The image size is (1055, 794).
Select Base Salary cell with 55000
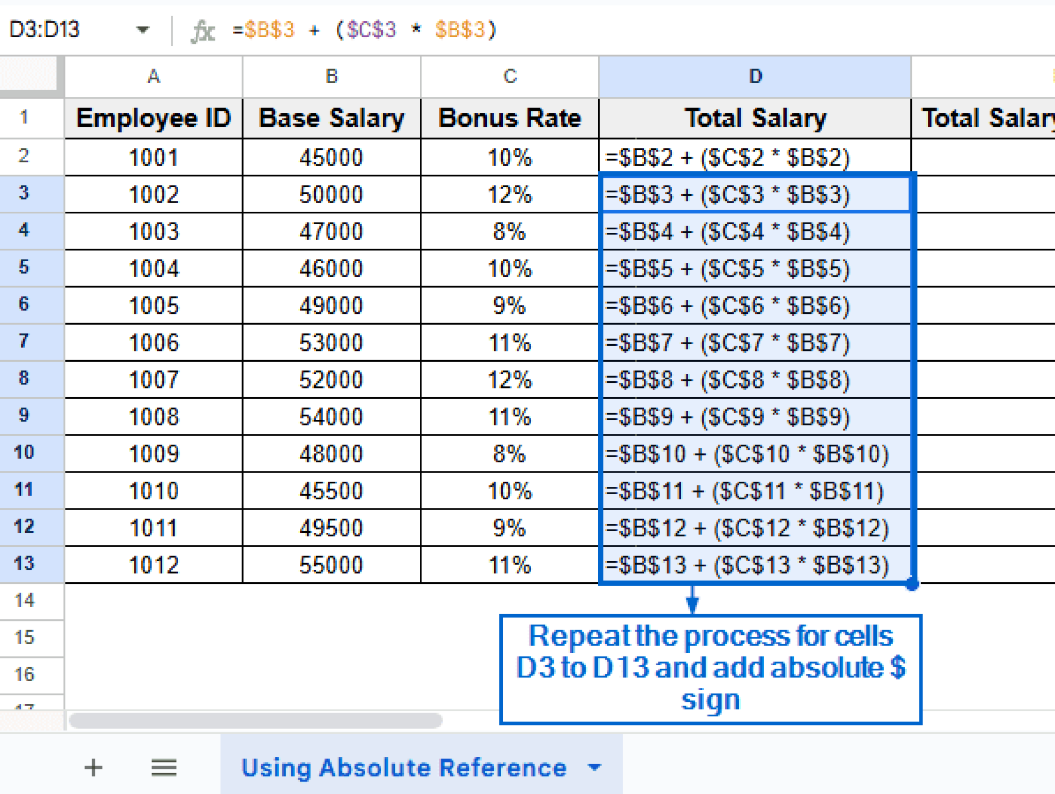(x=331, y=565)
